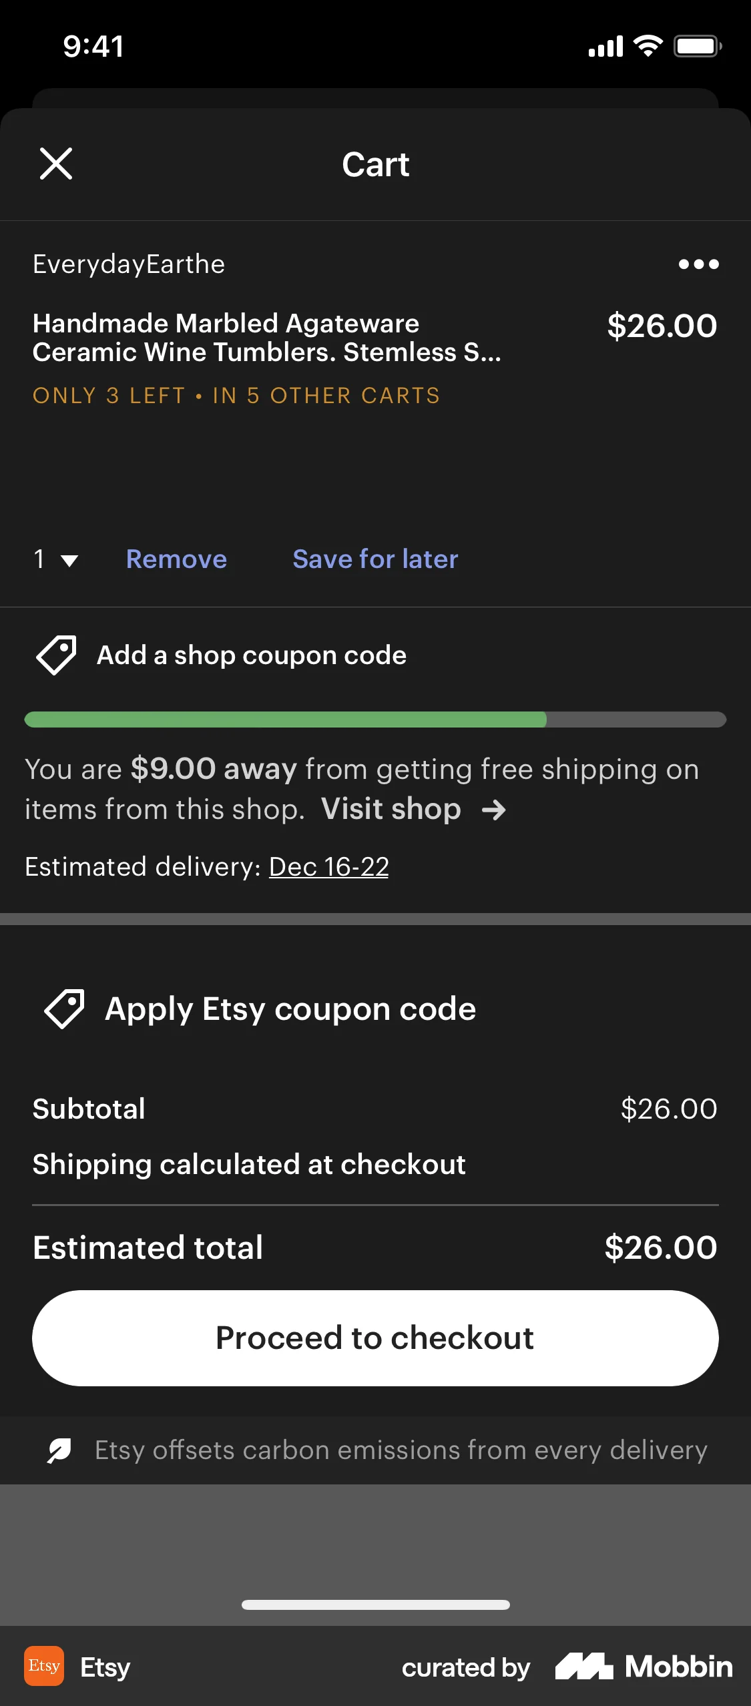Open the Handmade Marbled Agateware listing
751x1706 pixels.
coord(267,337)
